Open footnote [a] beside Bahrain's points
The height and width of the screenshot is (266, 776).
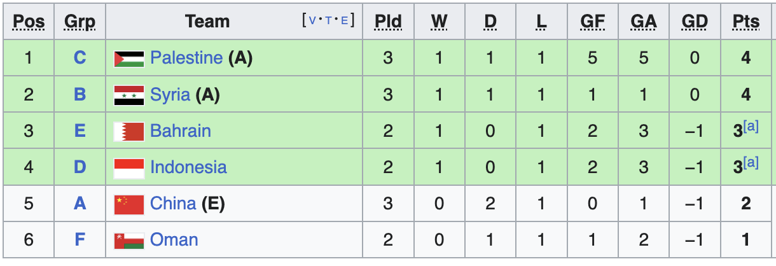pos(751,126)
